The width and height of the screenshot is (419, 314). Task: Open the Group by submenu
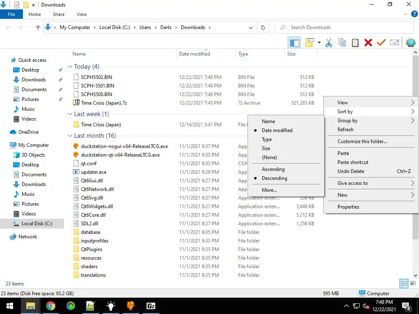371,121
